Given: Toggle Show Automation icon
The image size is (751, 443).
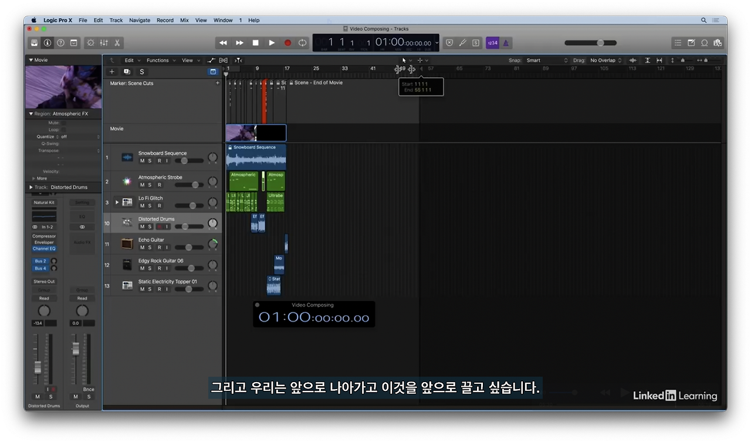Looking at the screenshot, I should (211, 60).
